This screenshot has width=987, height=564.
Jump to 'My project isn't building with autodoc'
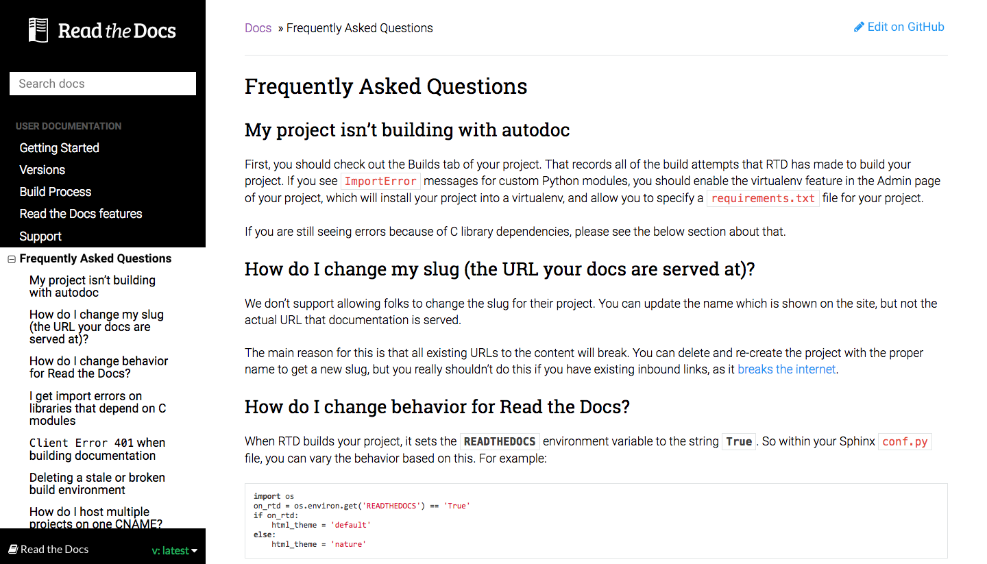click(93, 286)
